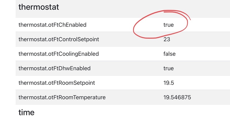Select the room temperature value 19.546875
This screenshot has height=118, width=230.
pos(177,98)
